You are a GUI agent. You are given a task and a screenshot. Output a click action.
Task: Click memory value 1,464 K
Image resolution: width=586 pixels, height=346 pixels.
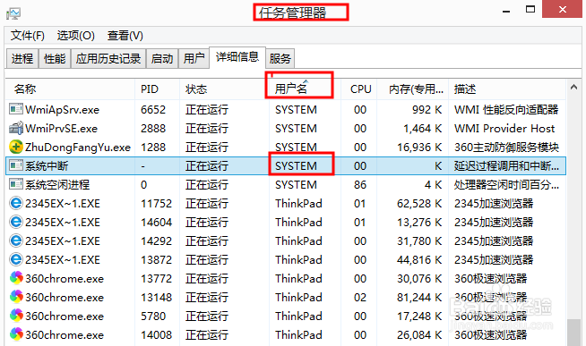(x=423, y=128)
